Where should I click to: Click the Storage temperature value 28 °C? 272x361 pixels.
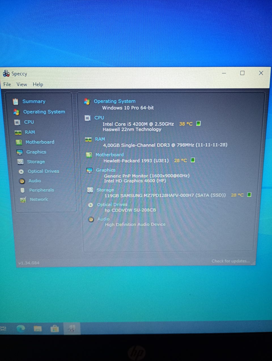coord(237,195)
